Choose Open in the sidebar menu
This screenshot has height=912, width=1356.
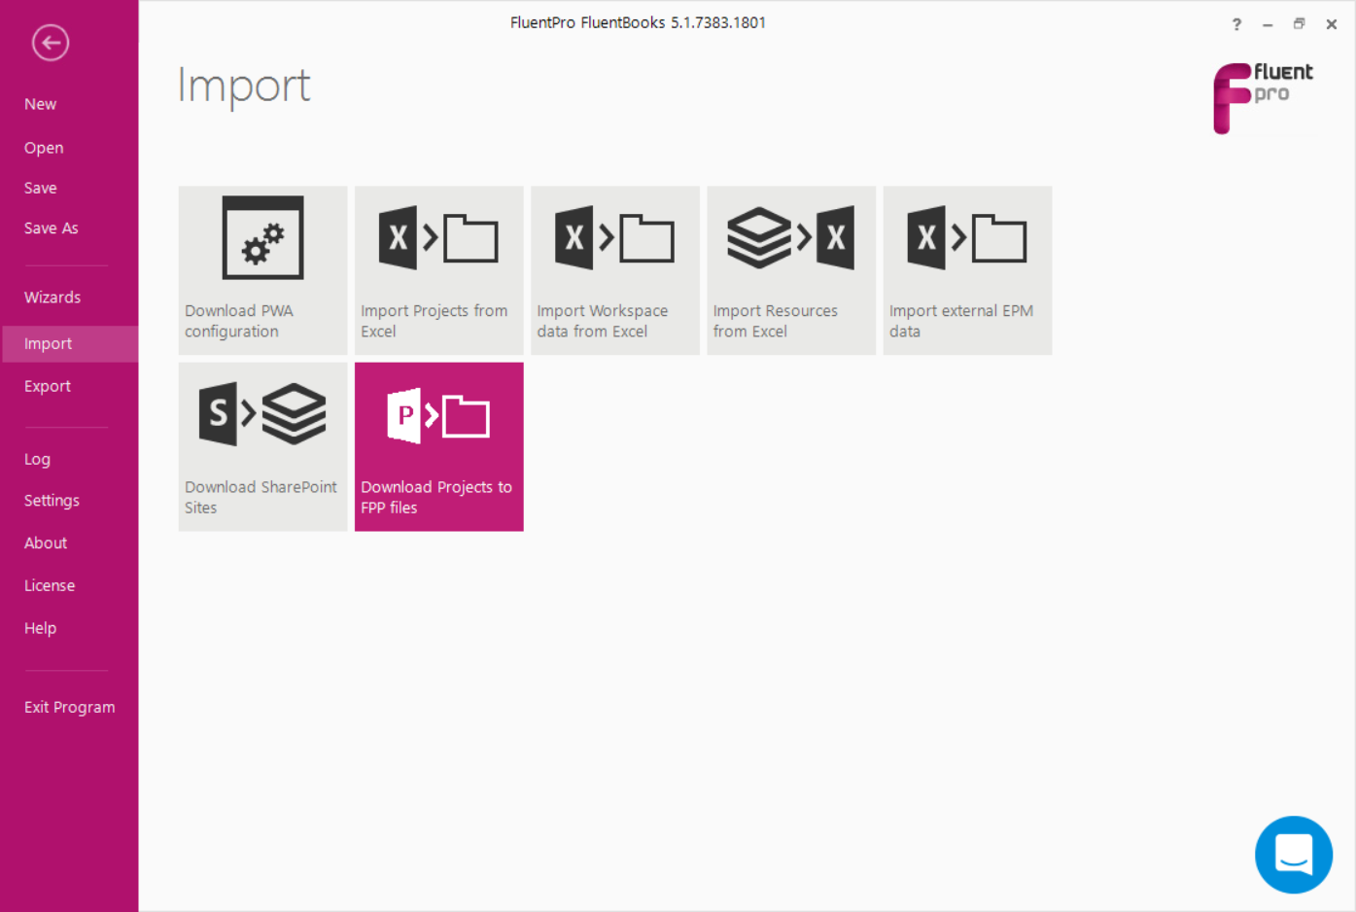[44, 148]
